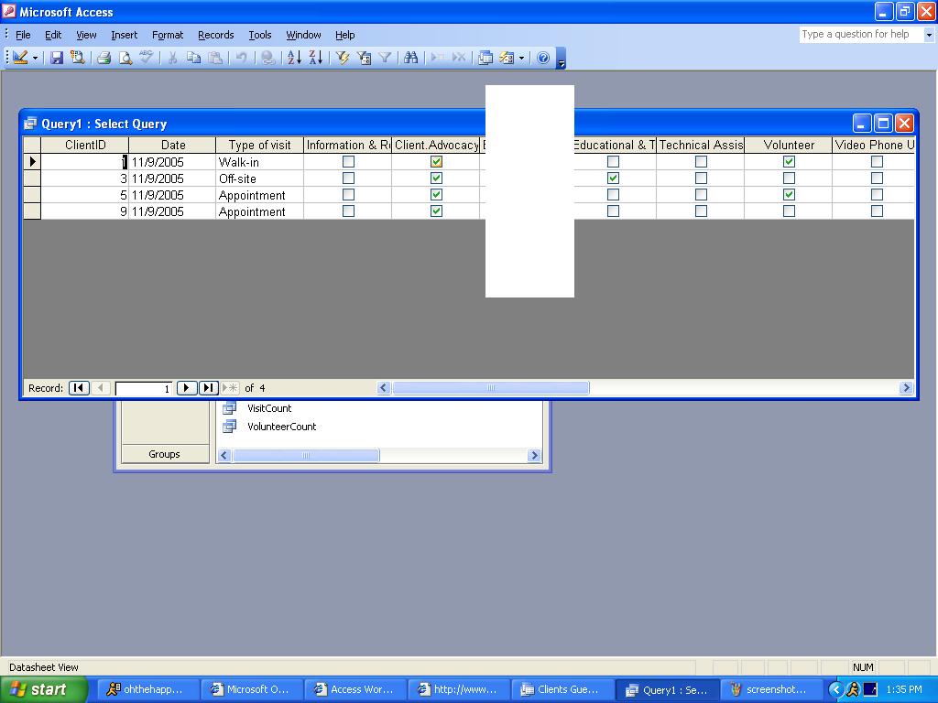Open the help question dropdown arrow
This screenshot has width=938, height=703.
[929, 35]
